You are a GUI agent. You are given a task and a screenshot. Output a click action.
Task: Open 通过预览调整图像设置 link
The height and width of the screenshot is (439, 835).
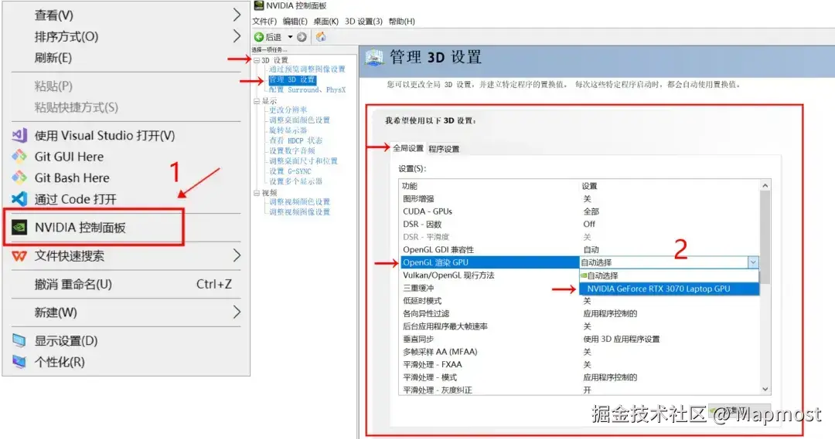(307, 69)
